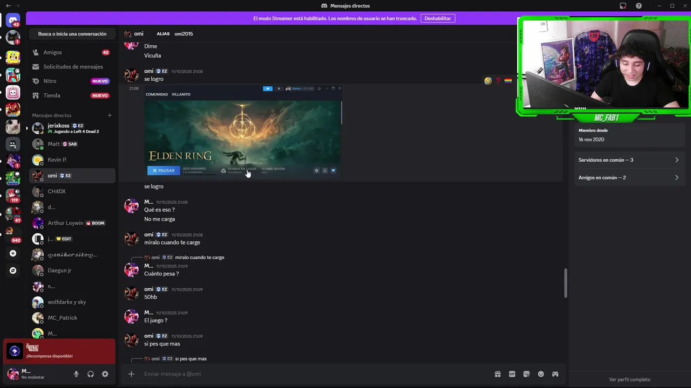The width and height of the screenshot is (691, 388).
Task: Open the pink cat server icon
Action: (x=13, y=92)
